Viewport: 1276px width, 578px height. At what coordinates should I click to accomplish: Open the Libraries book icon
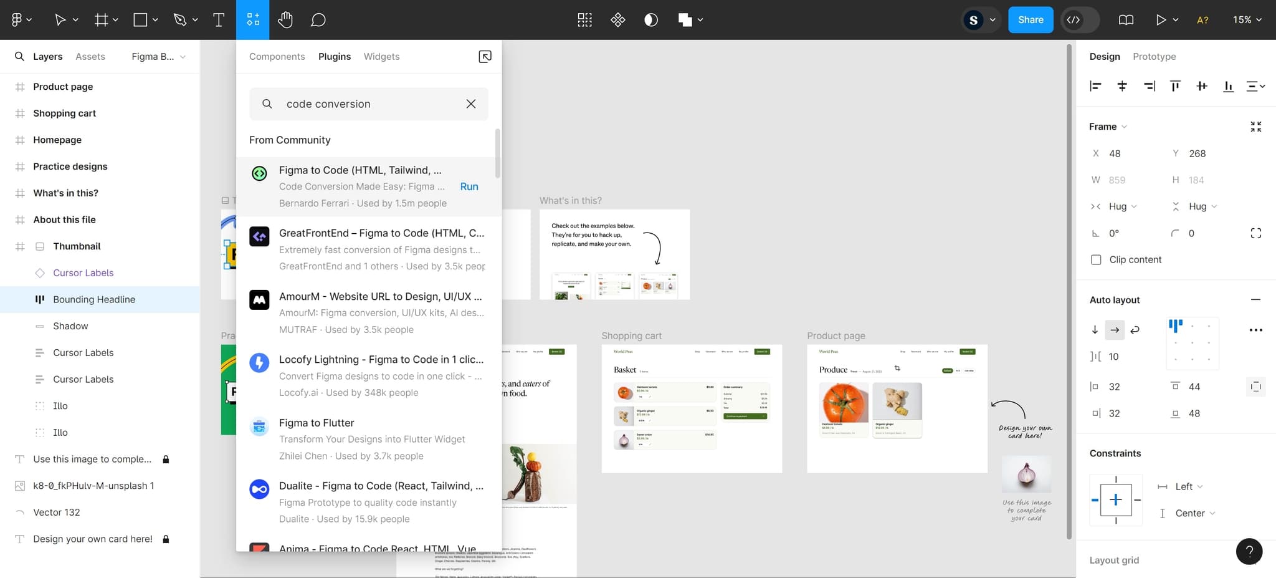(x=1126, y=20)
